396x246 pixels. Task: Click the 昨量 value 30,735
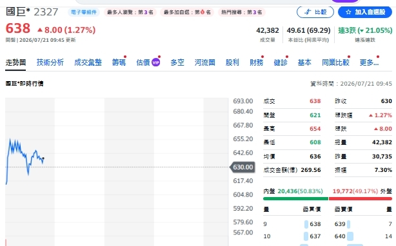[x=382, y=156]
